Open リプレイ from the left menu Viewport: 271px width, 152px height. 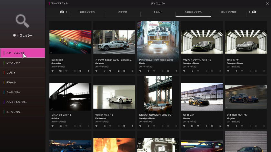click(23, 73)
